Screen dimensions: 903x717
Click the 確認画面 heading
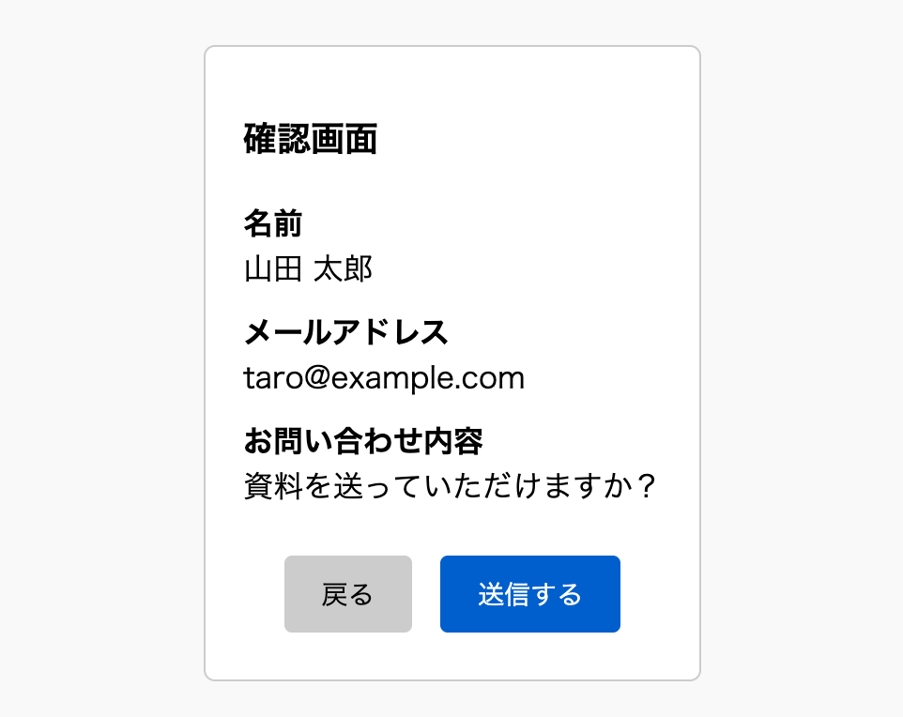310,140
